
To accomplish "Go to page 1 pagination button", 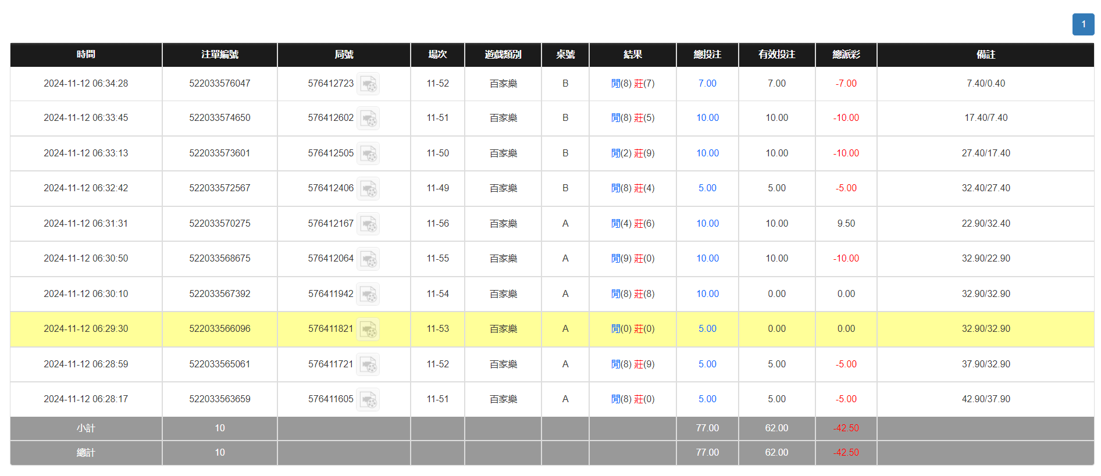I will [x=1083, y=24].
